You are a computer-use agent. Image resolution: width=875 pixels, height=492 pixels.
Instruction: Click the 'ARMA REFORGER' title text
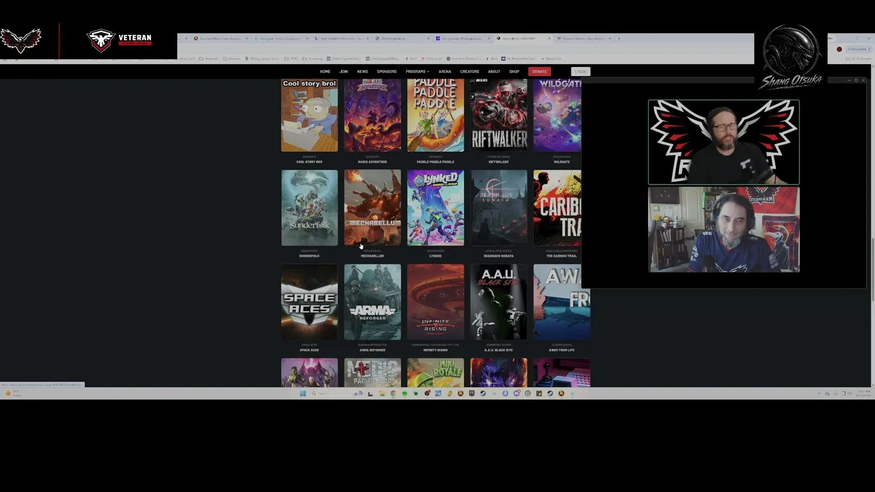click(x=373, y=351)
